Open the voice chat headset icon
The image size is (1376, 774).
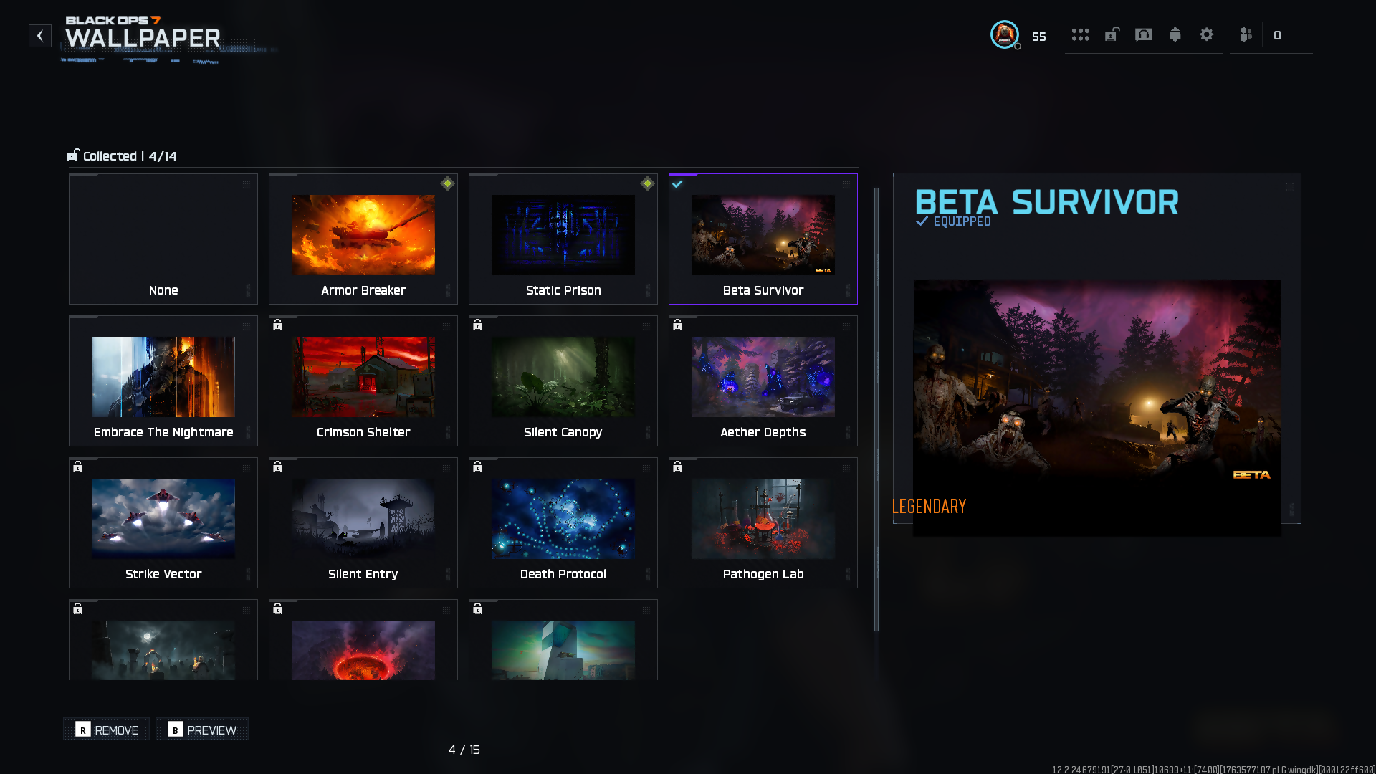coord(1144,34)
